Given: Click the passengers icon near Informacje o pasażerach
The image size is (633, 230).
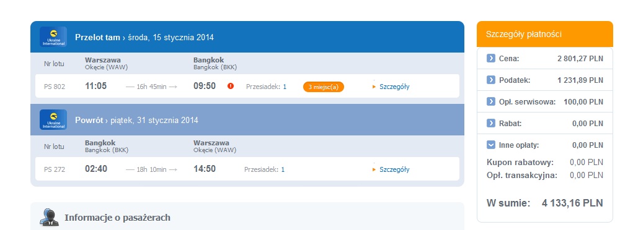Looking at the screenshot, I should [x=49, y=217].
